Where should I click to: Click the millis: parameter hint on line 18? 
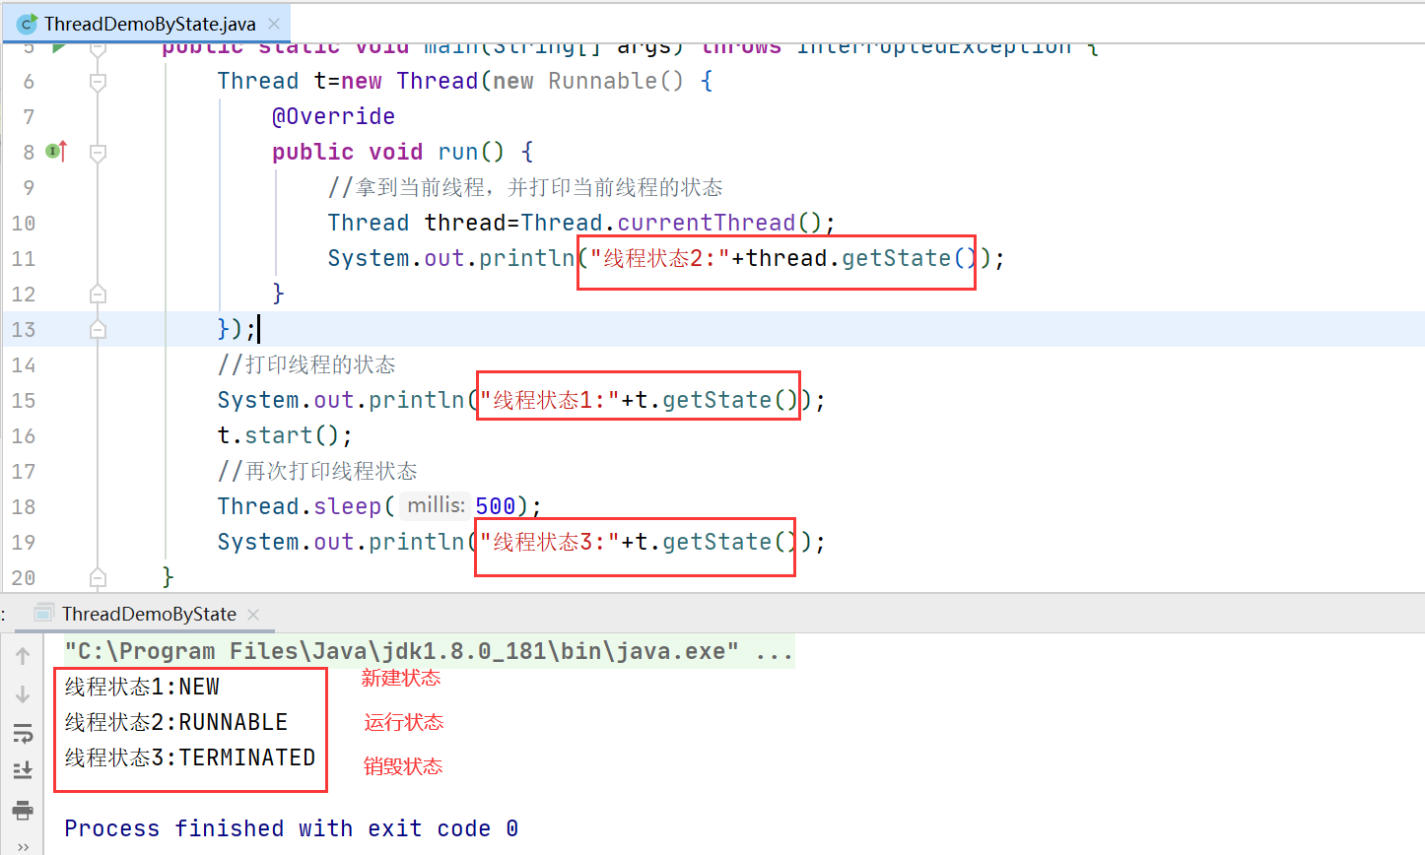coord(436,505)
